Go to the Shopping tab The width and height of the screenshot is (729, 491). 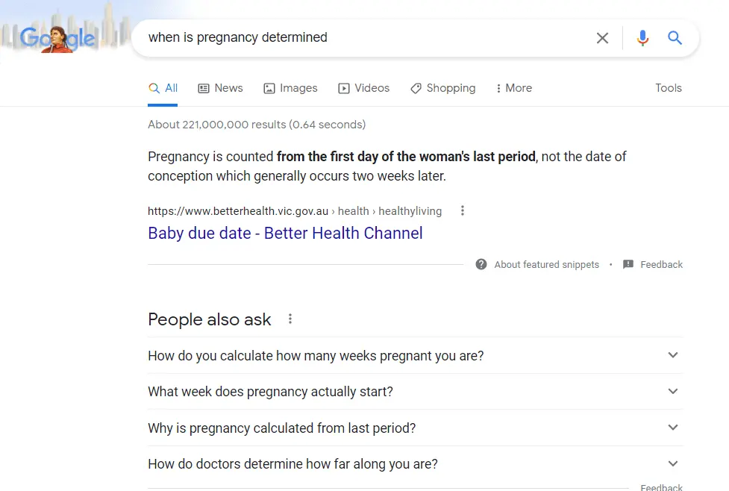(442, 88)
